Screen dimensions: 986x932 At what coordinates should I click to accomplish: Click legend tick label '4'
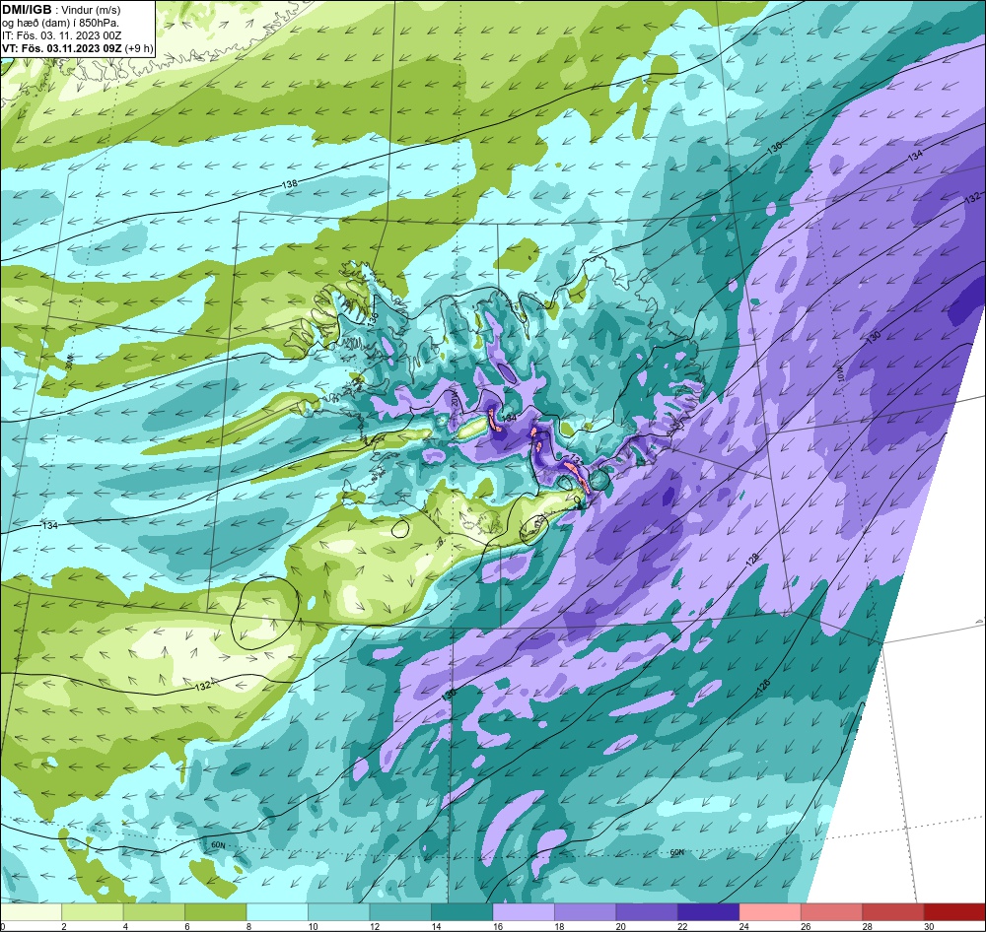pyautogui.click(x=125, y=926)
